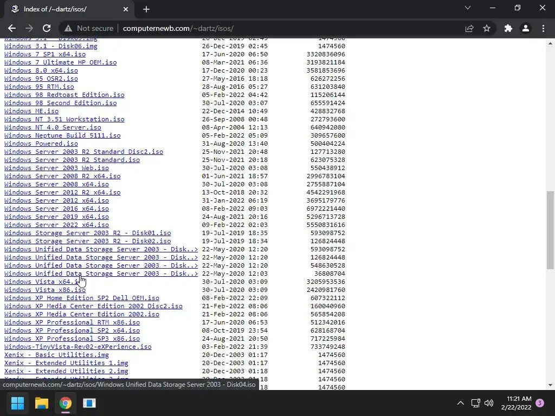
Task: Open the Windows 95 OSR2.iso link
Action: click(x=41, y=79)
